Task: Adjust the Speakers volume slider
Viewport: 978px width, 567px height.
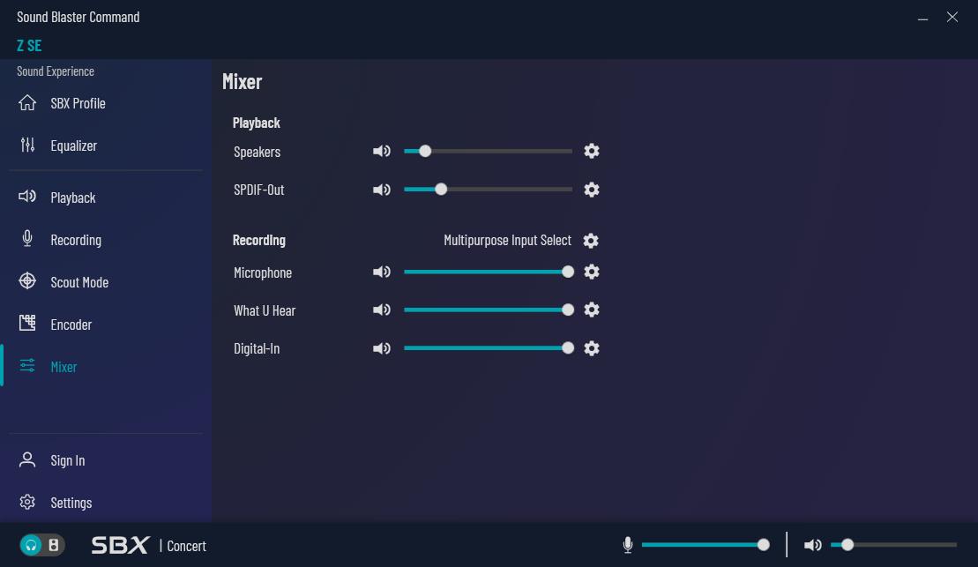Action: tap(425, 151)
